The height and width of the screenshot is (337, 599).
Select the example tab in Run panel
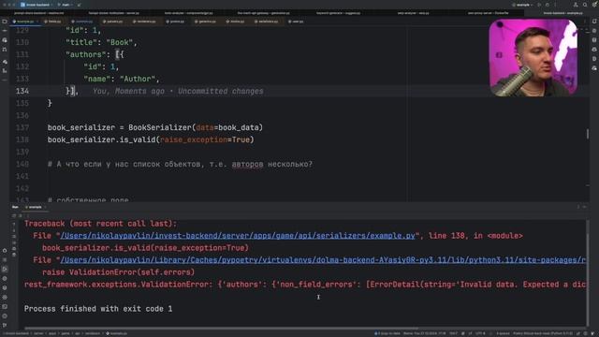[x=35, y=207]
